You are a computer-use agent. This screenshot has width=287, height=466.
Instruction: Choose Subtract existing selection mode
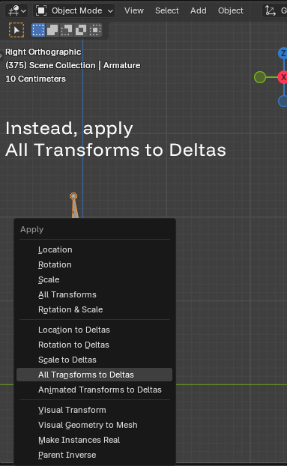(67, 30)
